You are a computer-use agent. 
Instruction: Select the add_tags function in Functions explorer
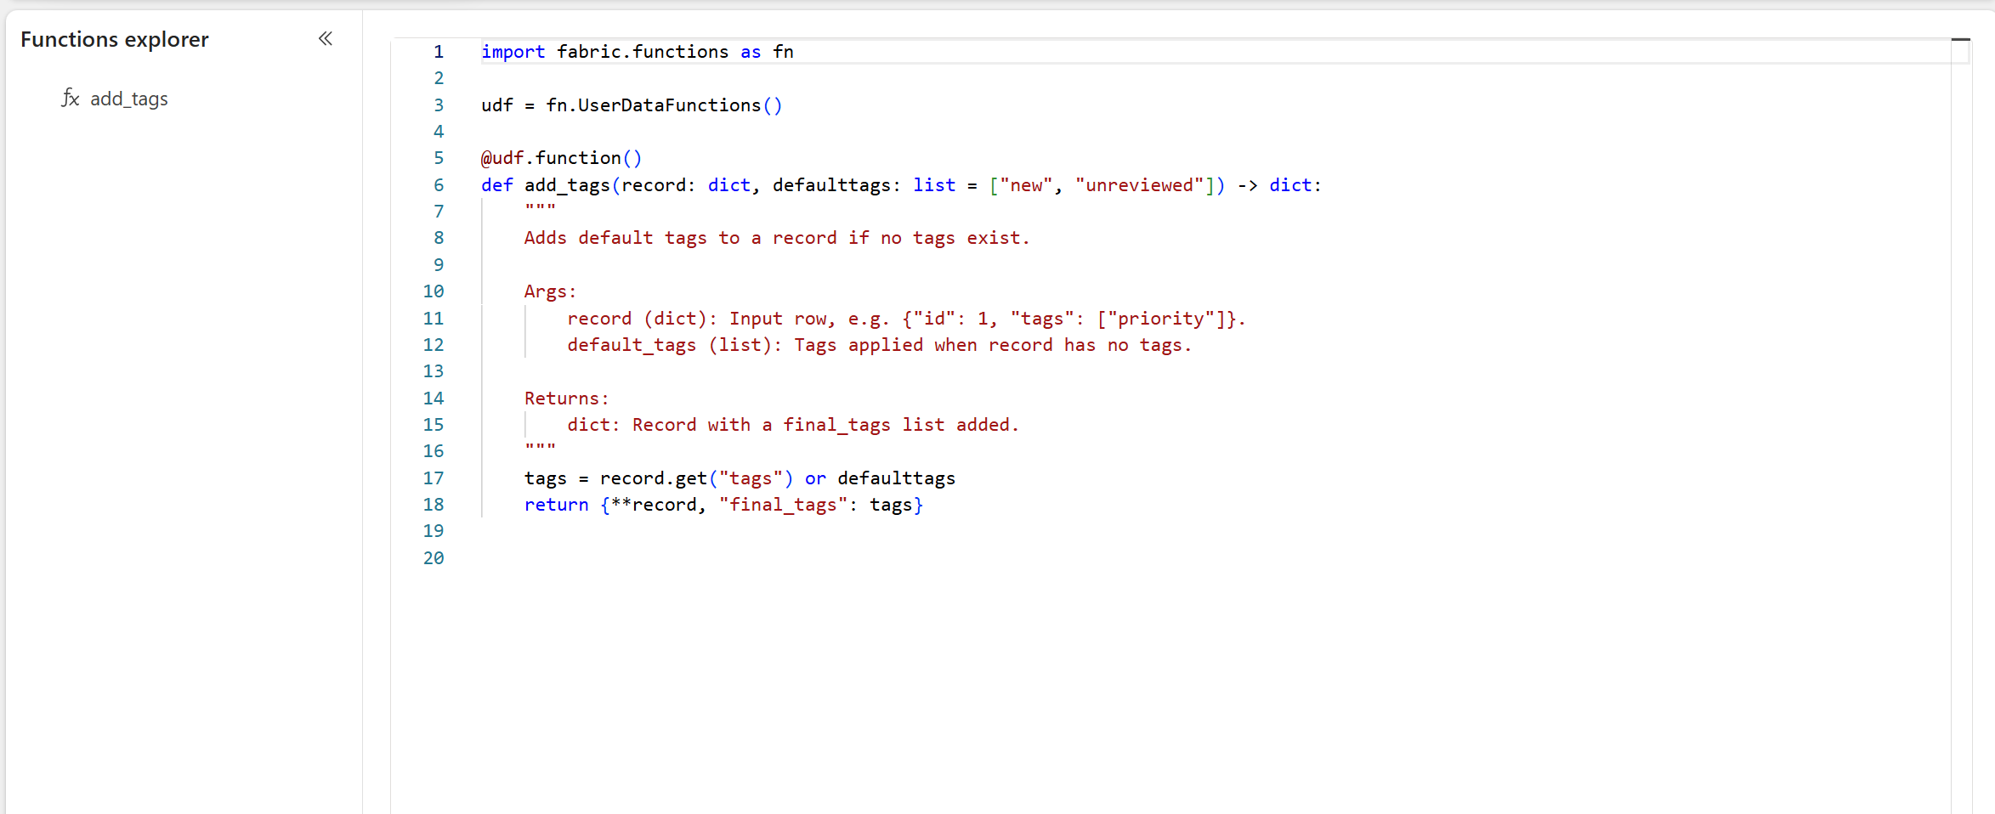pos(128,99)
